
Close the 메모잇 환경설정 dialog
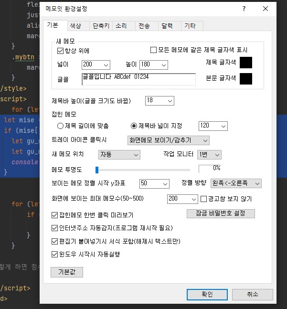266,9
